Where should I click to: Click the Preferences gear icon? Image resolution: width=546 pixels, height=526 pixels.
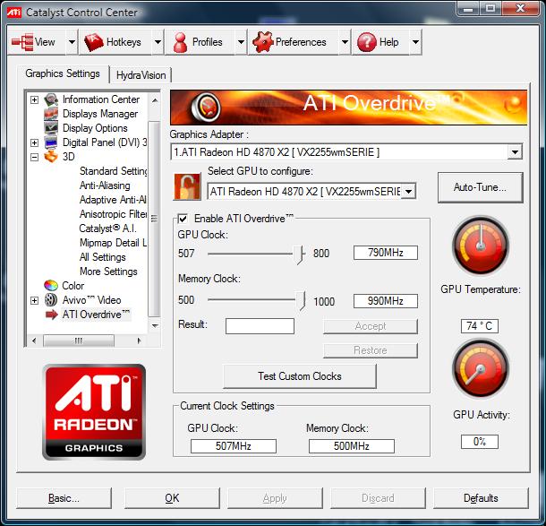click(x=263, y=42)
